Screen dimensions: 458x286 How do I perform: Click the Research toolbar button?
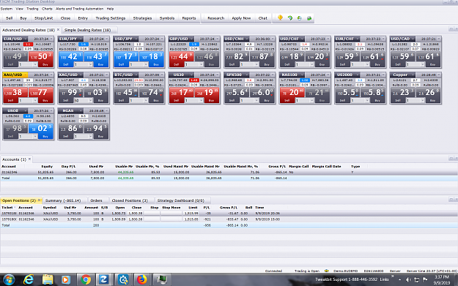[216, 18]
